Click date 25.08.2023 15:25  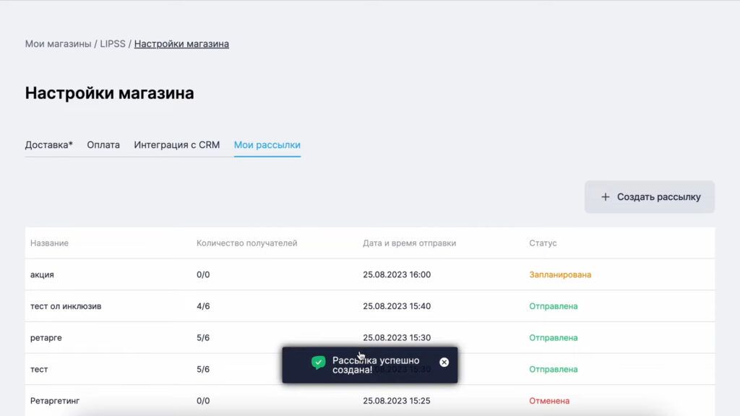click(397, 401)
